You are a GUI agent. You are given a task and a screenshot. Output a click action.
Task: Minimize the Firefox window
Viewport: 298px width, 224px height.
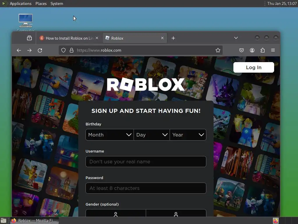pos(257,38)
